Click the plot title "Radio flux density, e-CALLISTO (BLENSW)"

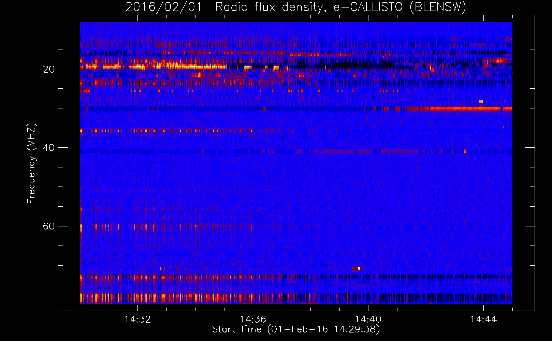pyautogui.click(x=340, y=7)
